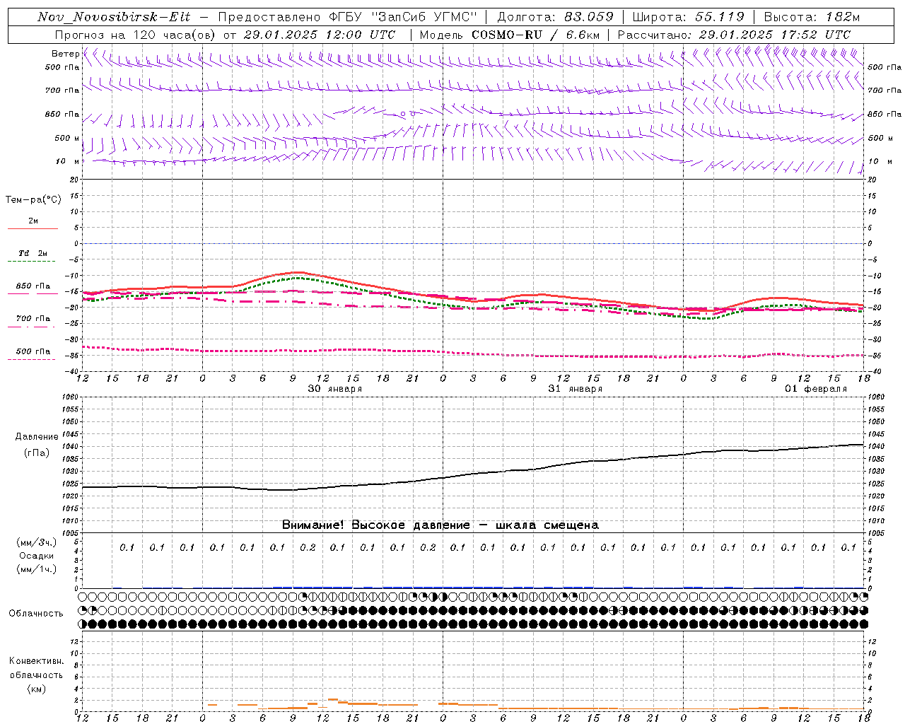
Task: Click the provider text ФГБУ "ЗапСиб УГМС"
Action: point(404,17)
